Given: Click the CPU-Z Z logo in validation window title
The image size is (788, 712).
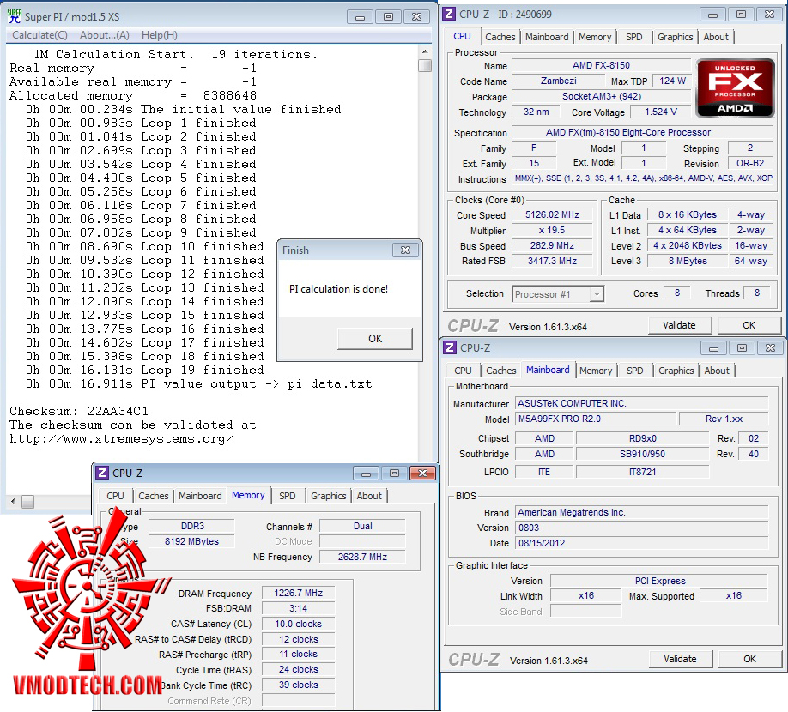Looking at the screenshot, I should click(449, 14).
